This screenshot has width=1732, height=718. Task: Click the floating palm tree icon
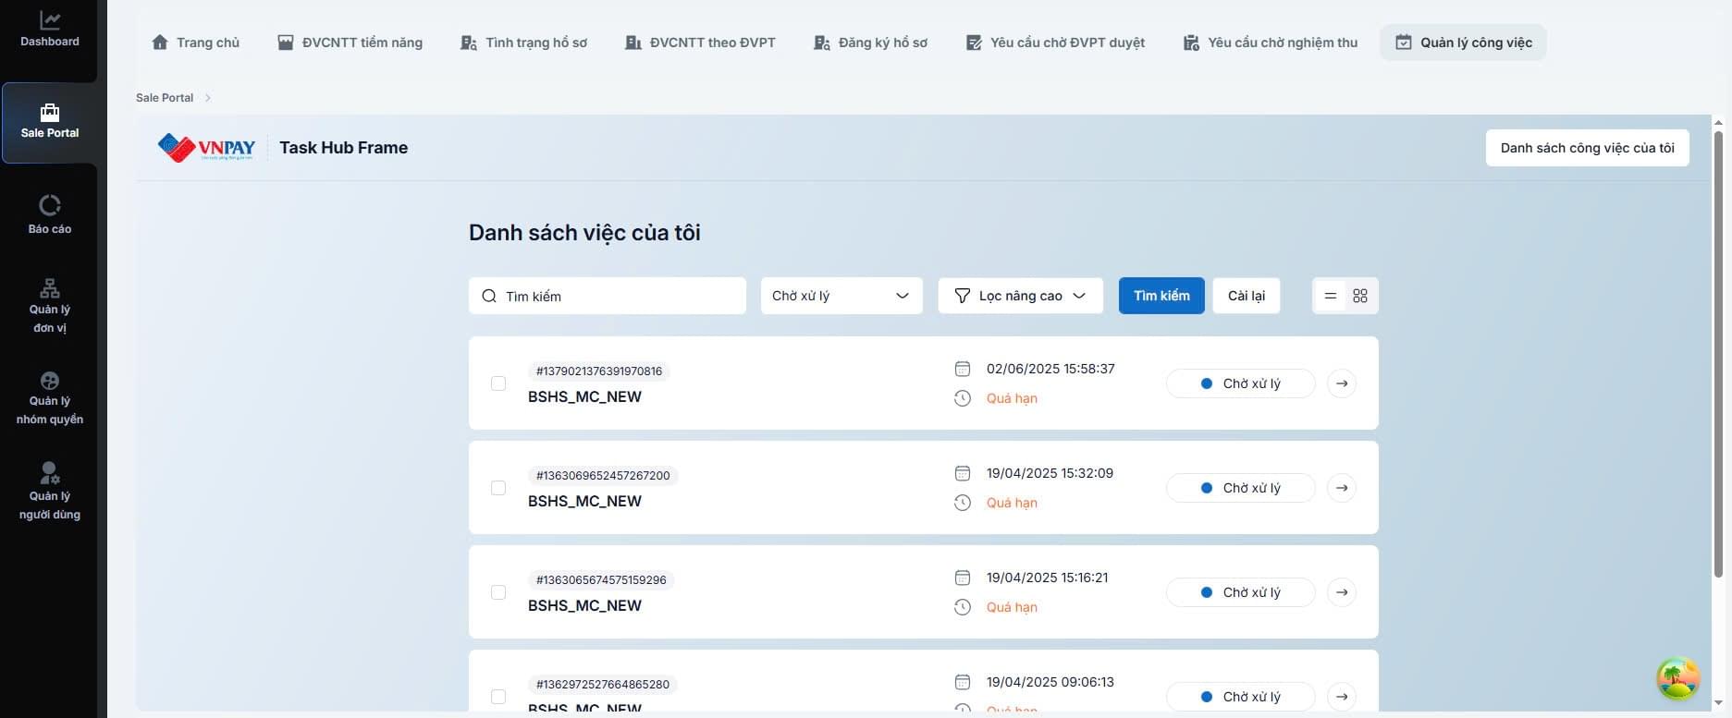tap(1677, 679)
